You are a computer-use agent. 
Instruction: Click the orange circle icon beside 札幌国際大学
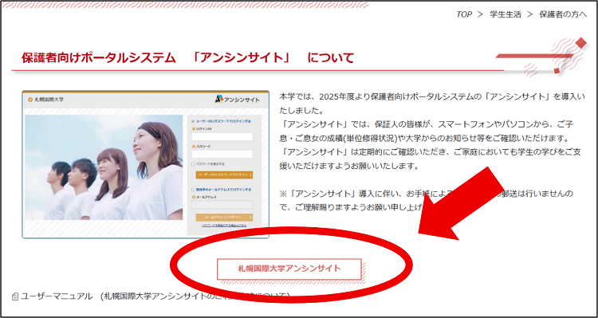[x=30, y=100]
